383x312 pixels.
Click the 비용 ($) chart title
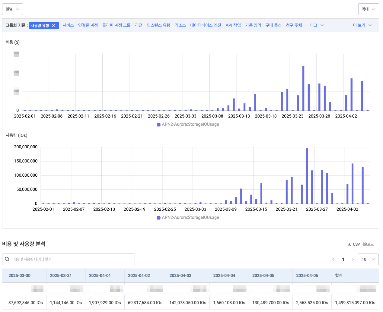pos(13,42)
